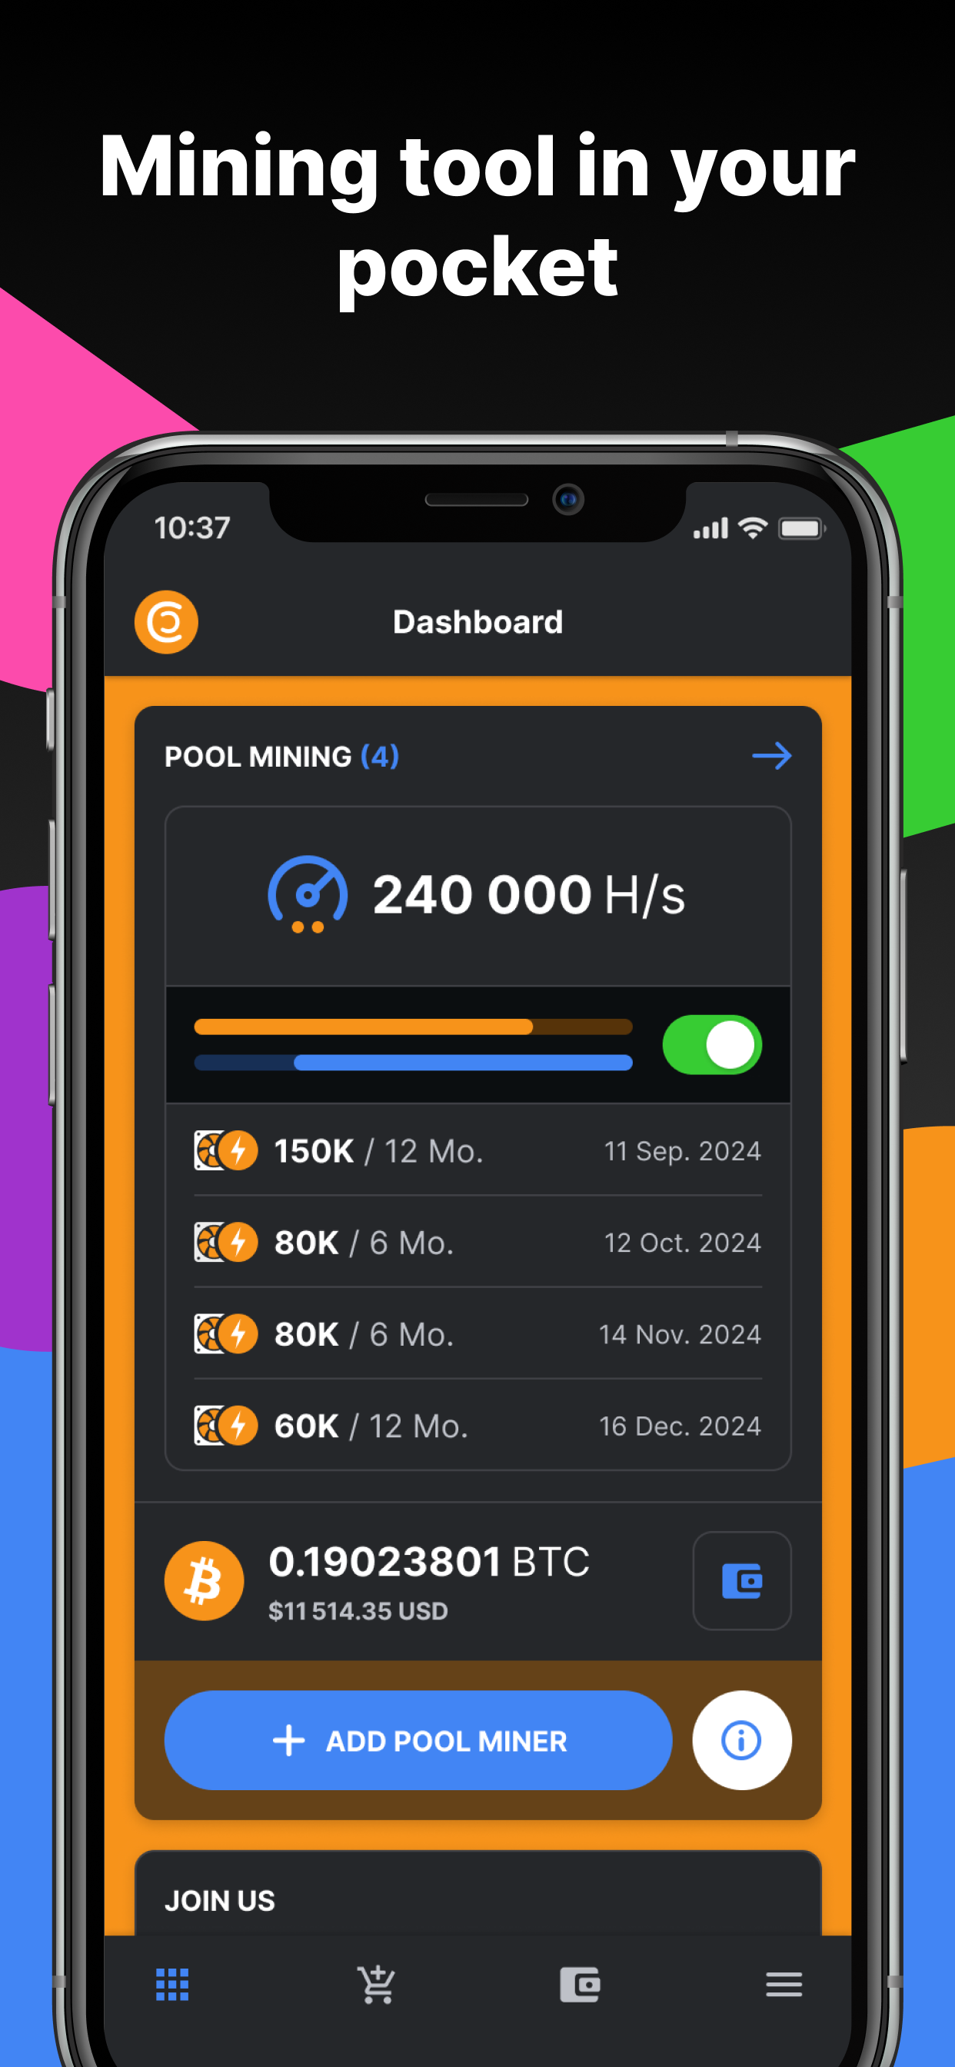This screenshot has width=955, height=2067.
Task: Tap the 240 000 H/s hashrate value
Action: click(x=528, y=894)
